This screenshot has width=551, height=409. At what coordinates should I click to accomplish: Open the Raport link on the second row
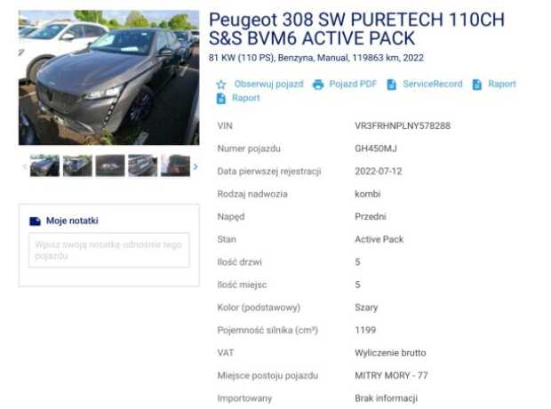pos(246,98)
